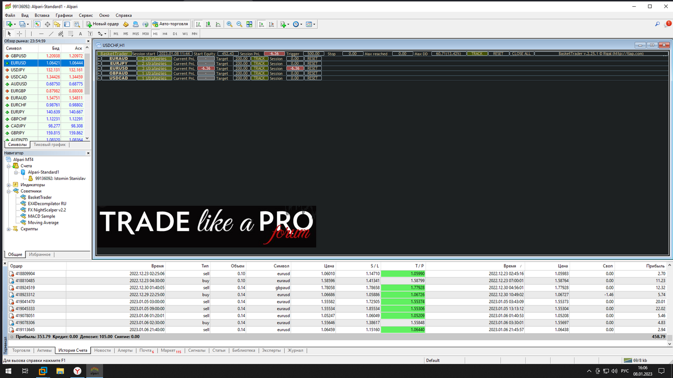Open the Журнал terminal tab
Image resolution: width=673 pixels, height=378 pixels.
295,350
